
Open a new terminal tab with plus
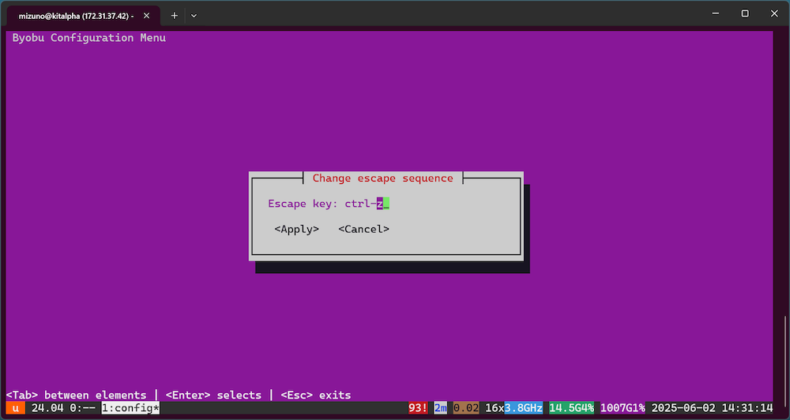[175, 16]
